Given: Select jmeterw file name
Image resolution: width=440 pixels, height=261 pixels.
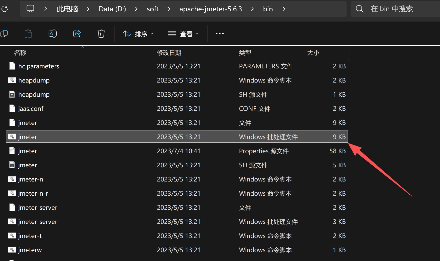Looking at the screenshot, I should pyautogui.click(x=30, y=250).
